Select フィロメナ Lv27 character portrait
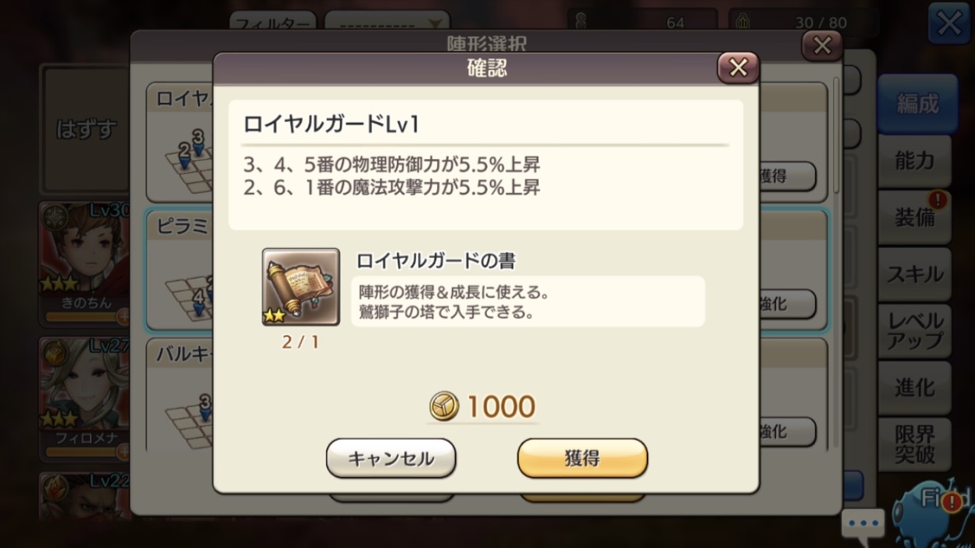Viewport: 975px width, 548px height. [x=85, y=398]
